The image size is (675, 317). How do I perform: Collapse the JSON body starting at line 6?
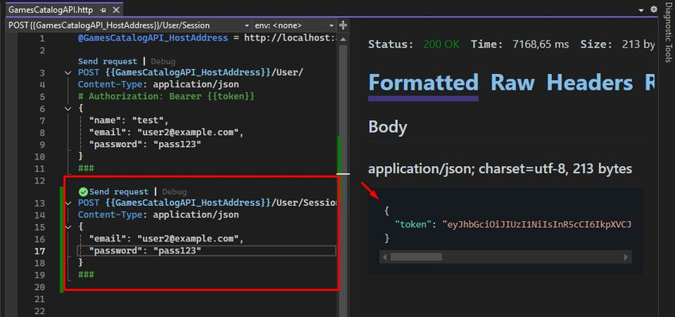click(x=67, y=109)
